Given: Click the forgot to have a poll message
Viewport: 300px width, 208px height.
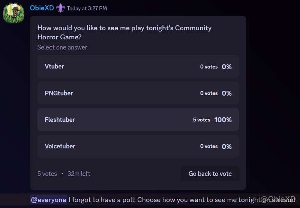Looking at the screenshot, I should pyautogui.click(x=182, y=200).
